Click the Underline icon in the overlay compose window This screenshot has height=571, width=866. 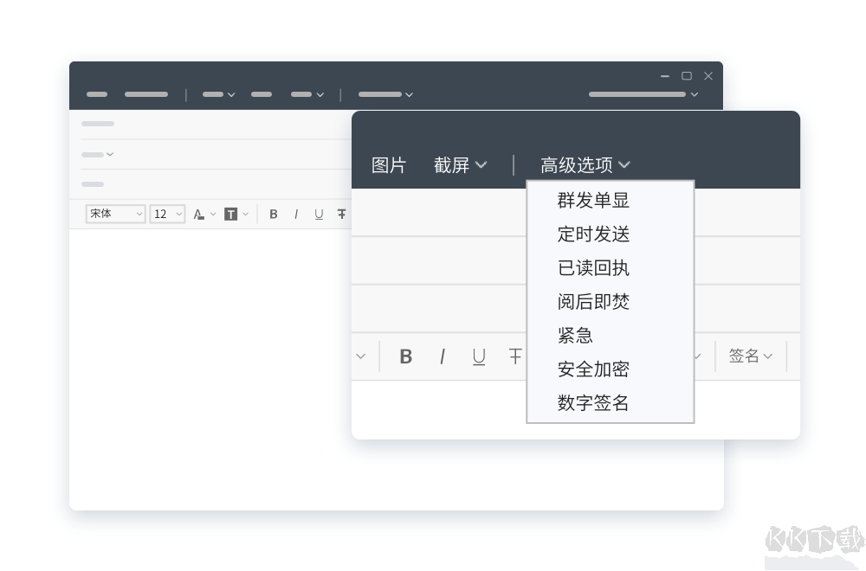(x=479, y=356)
